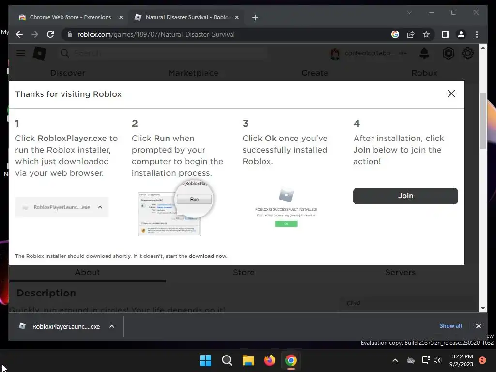The width and height of the screenshot is (496, 372).
Task: Click Chrome icon in taskbar
Action: click(x=291, y=360)
